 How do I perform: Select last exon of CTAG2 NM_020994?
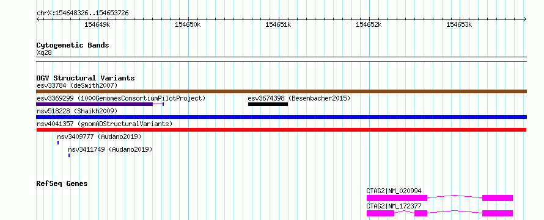[x=498, y=198]
